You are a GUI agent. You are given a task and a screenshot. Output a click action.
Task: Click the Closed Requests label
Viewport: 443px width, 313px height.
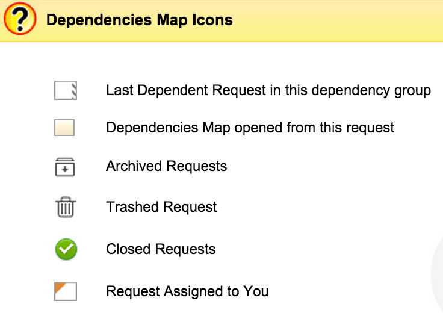[x=161, y=249]
